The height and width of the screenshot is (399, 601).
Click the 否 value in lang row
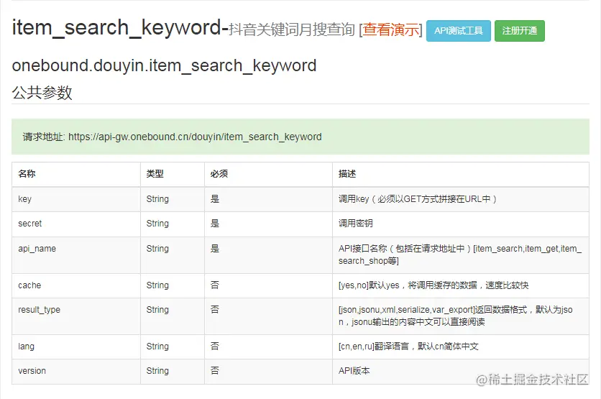pos(215,346)
